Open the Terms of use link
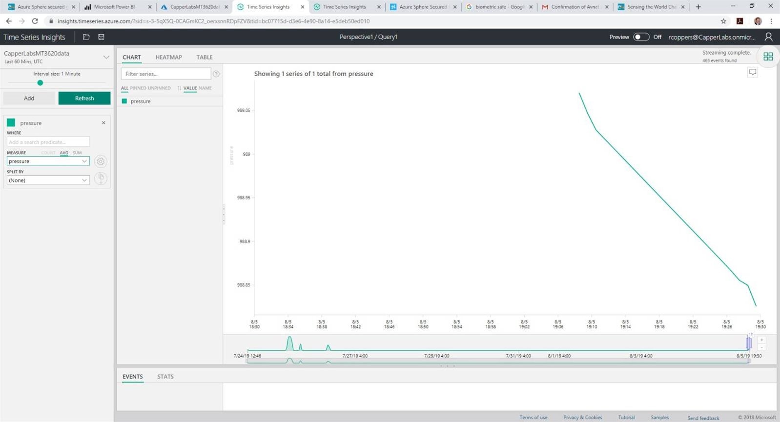The width and height of the screenshot is (780, 422). 534,418
